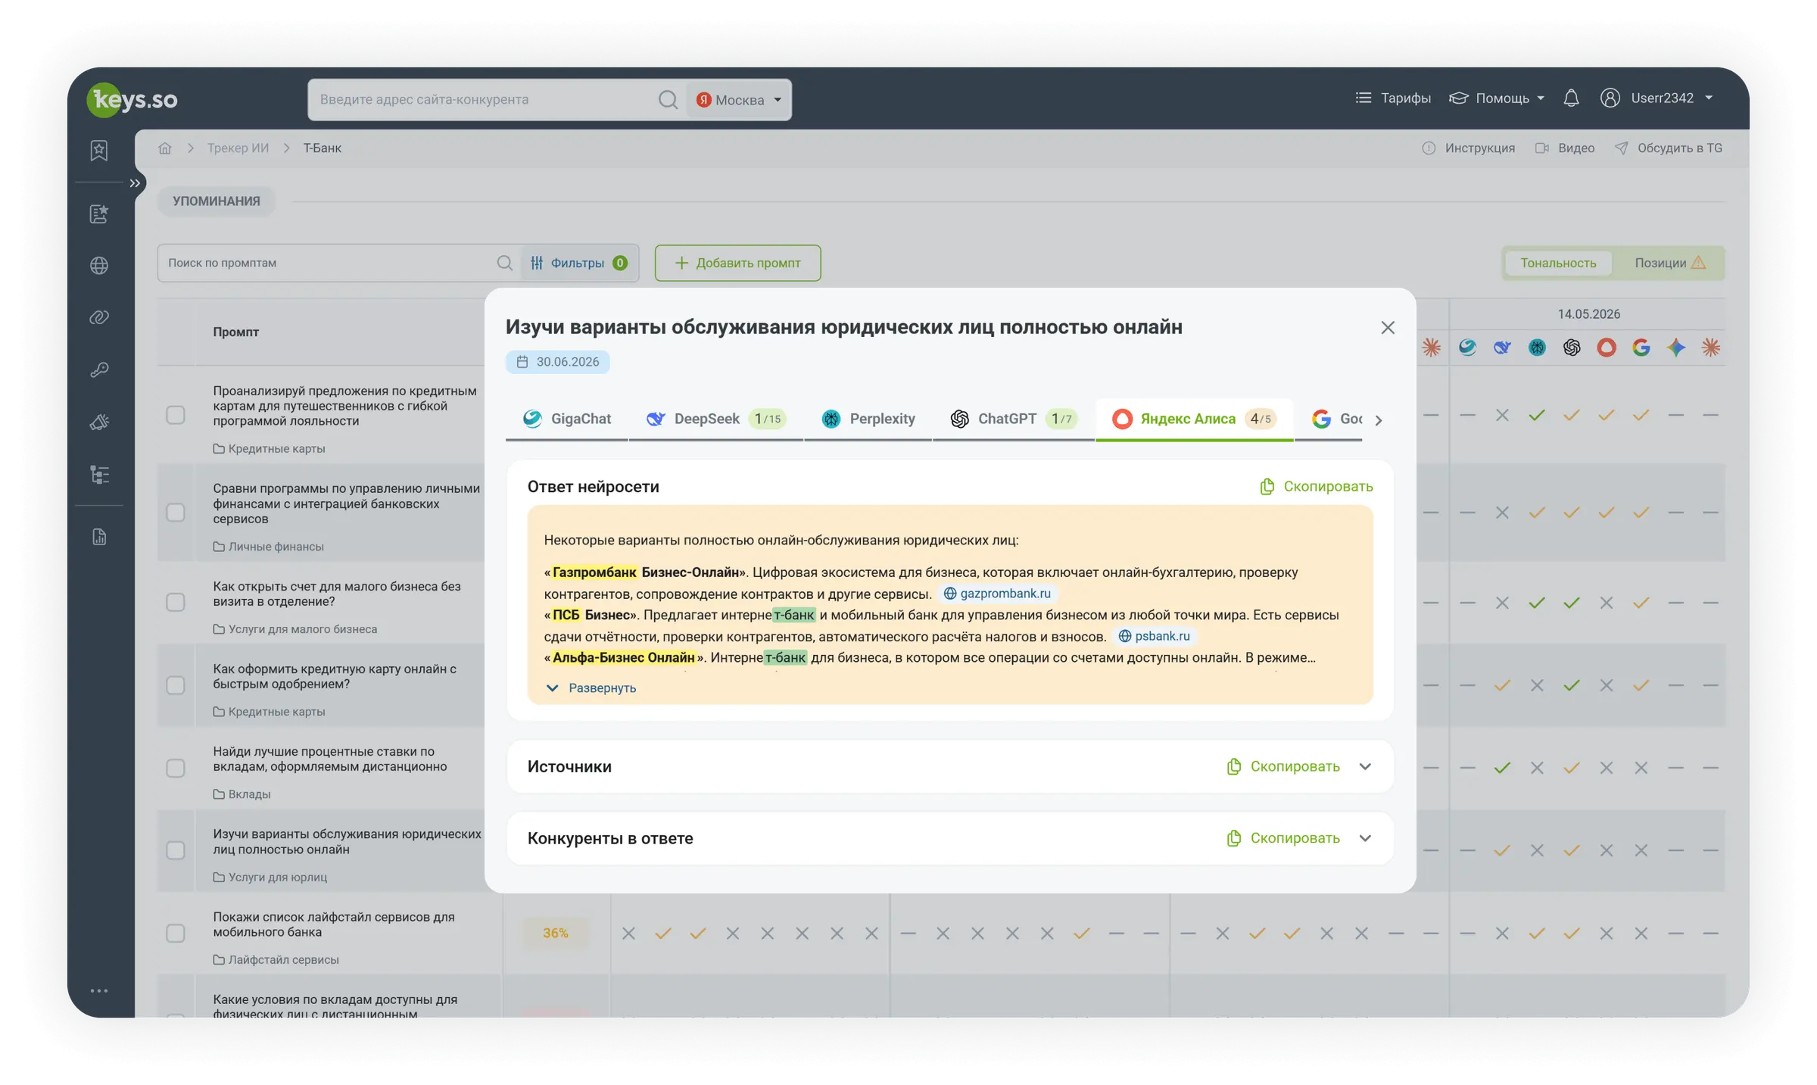The width and height of the screenshot is (1817, 1085).
Task: Open the megaphone sidebar icon
Action: (x=99, y=422)
